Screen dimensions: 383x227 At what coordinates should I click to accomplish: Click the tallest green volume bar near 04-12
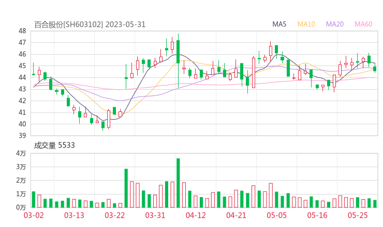(x=178, y=183)
